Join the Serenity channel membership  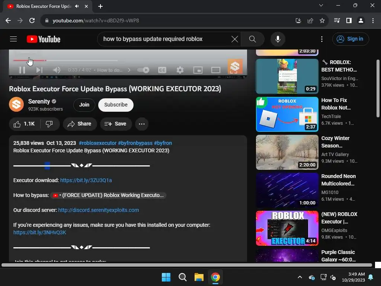(x=84, y=105)
